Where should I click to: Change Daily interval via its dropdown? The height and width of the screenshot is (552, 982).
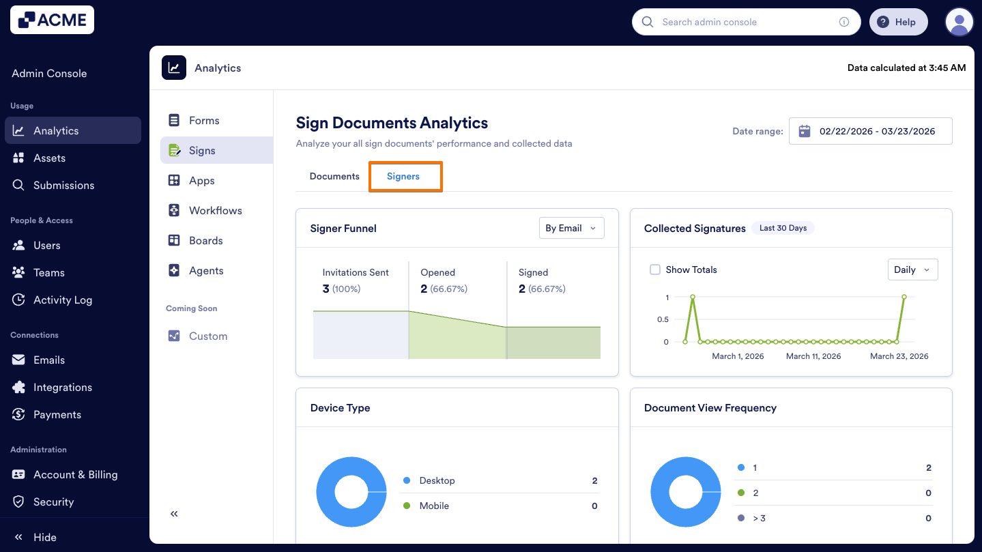912,270
